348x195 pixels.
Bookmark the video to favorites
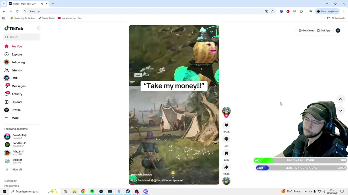coord(226,153)
